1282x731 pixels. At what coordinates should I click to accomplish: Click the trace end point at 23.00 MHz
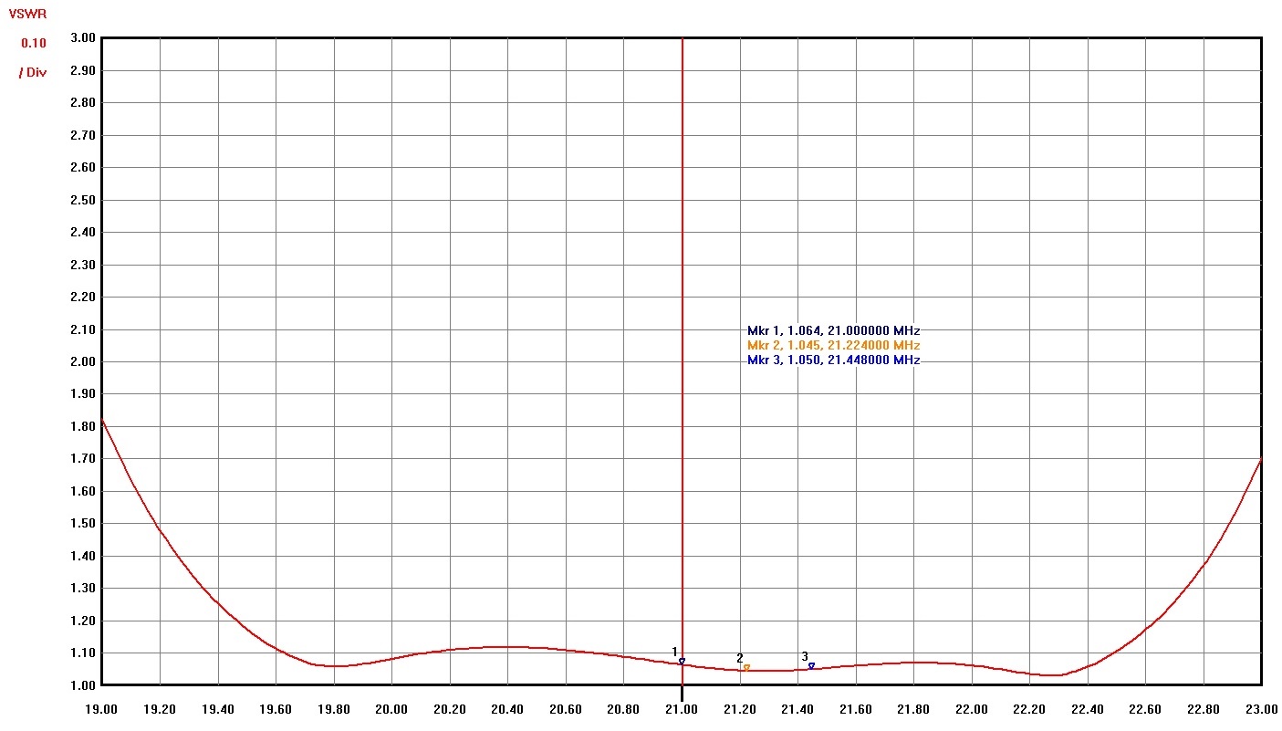[x=1261, y=459]
